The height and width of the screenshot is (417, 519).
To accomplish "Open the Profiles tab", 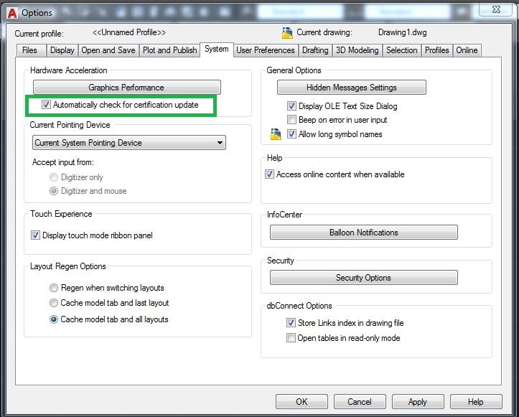I will (437, 50).
